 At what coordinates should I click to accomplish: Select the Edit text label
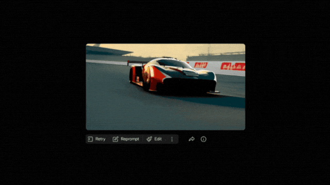158,139
